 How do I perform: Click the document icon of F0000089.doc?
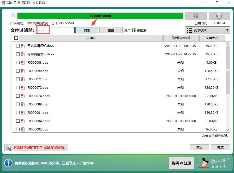[23, 104]
